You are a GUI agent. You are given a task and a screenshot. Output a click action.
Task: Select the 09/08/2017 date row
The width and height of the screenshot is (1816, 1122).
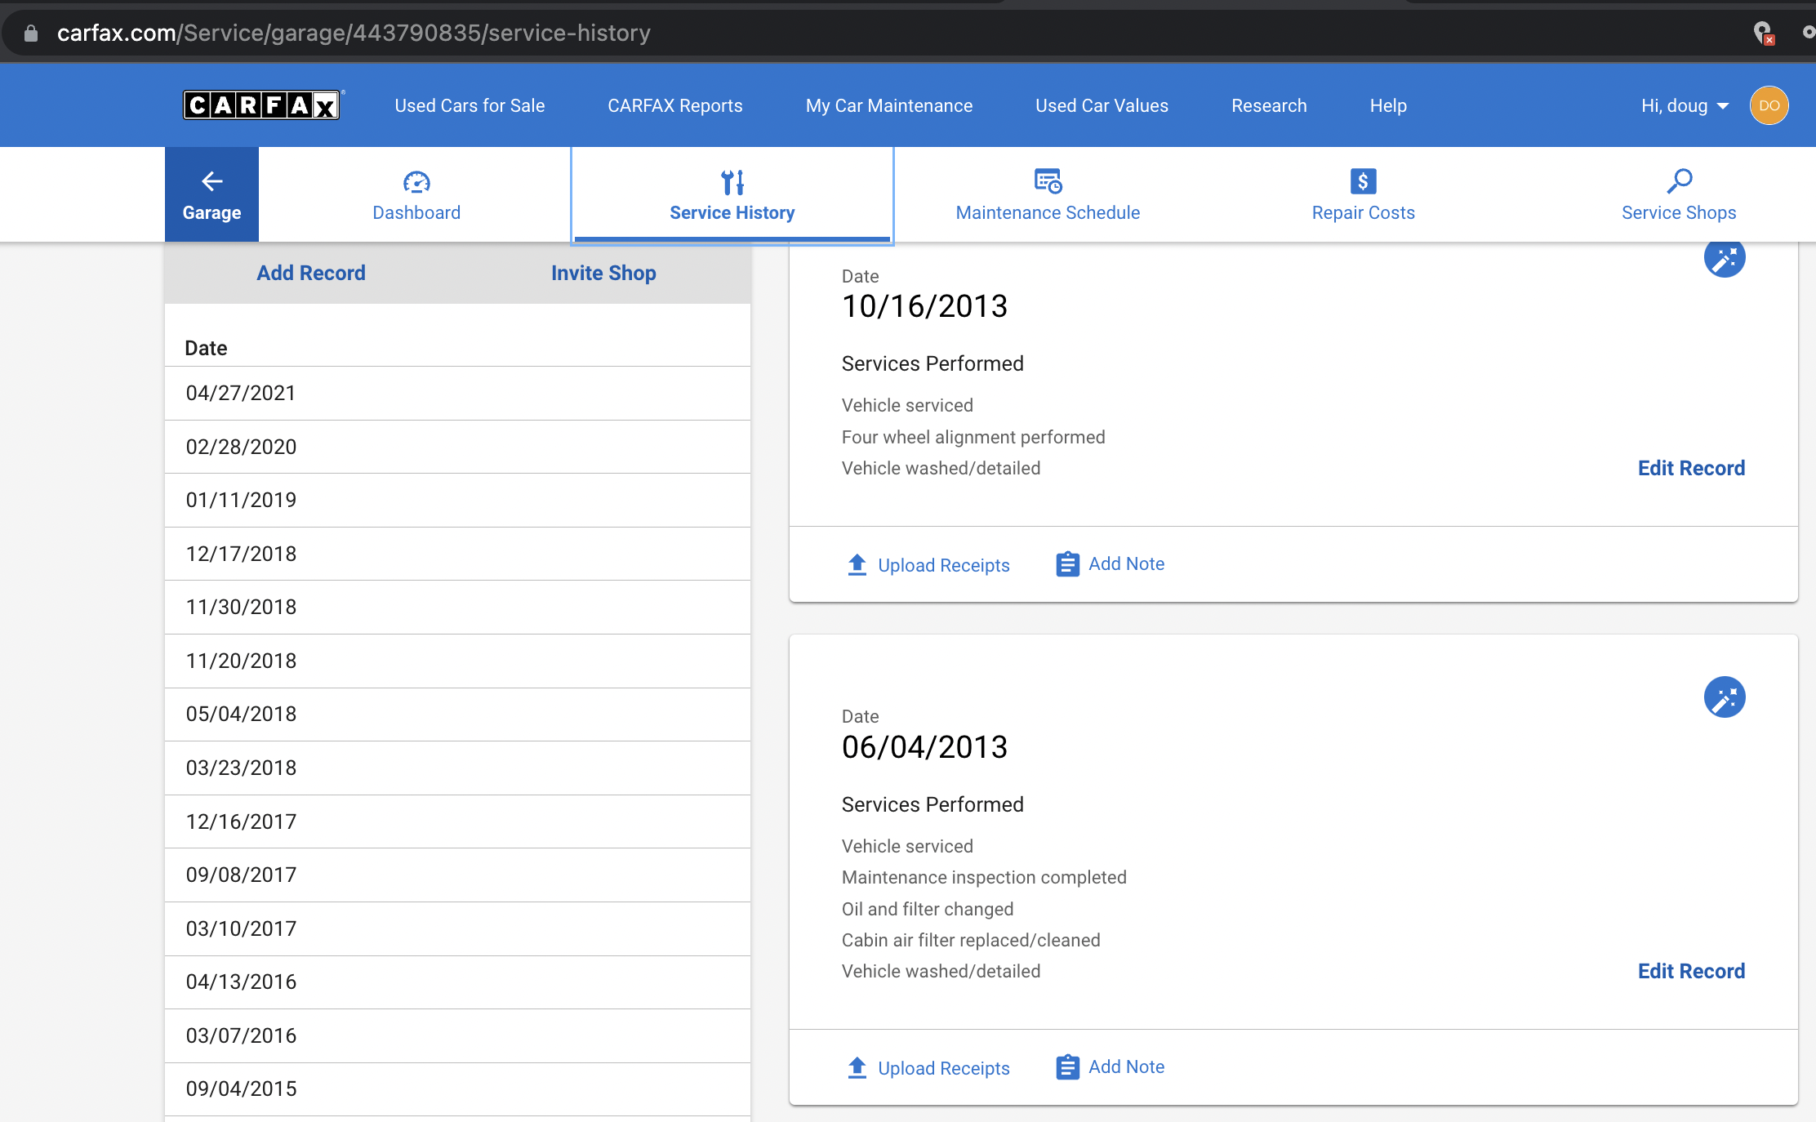[x=457, y=875]
